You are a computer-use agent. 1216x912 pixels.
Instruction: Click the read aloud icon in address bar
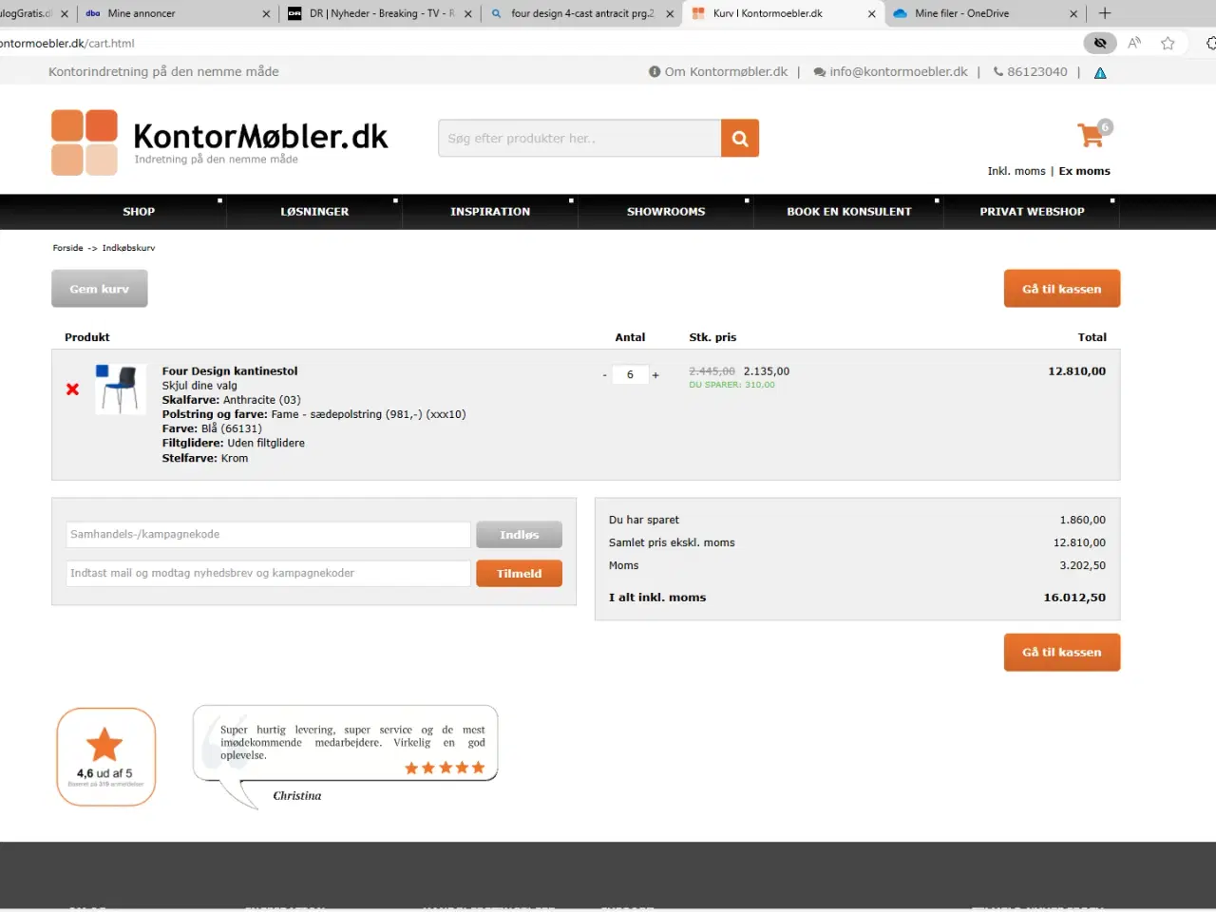point(1134,43)
